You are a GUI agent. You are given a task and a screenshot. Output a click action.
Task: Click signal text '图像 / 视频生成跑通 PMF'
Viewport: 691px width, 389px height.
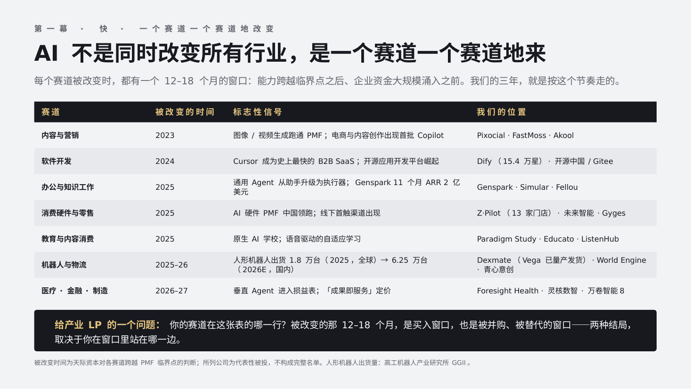click(x=278, y=135)
